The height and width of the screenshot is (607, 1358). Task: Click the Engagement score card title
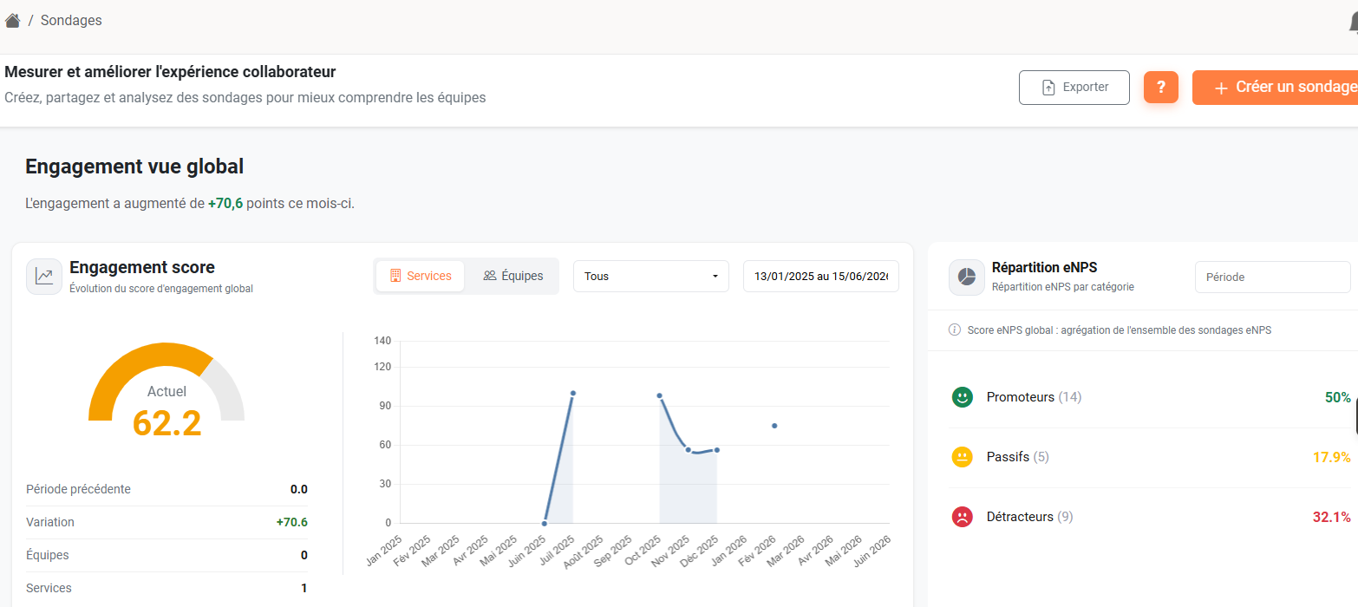point(142,267)
